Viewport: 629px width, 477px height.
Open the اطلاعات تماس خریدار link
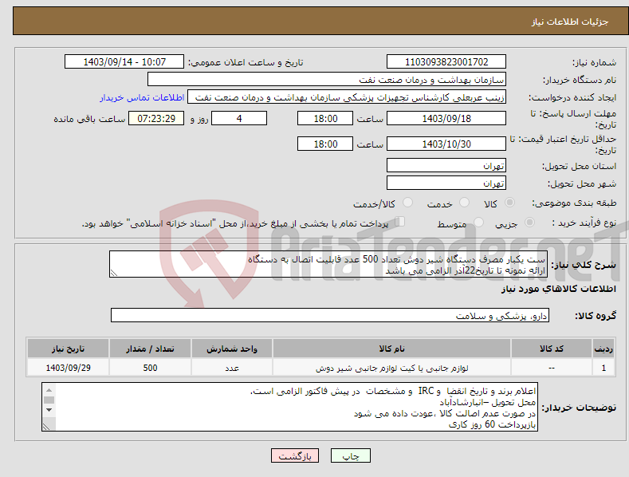tap(142, 97)
